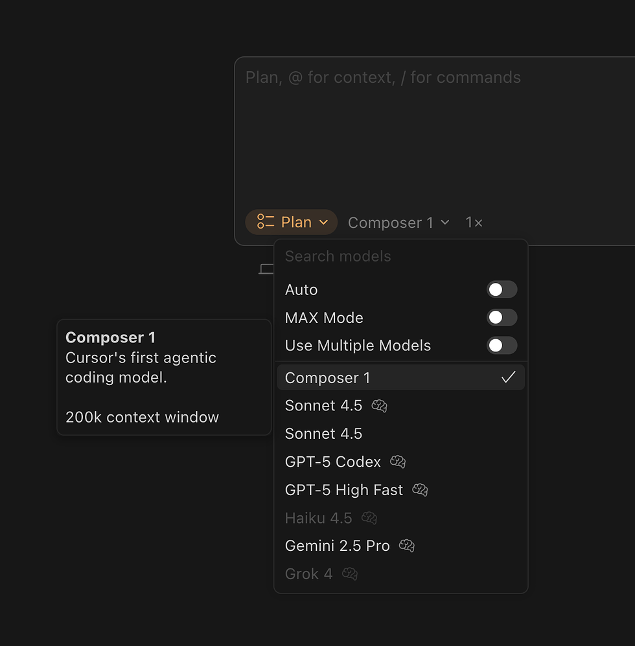Choose the GPT-5 High Fast model
This screenshot has width=635, height=646.
pyautogui.click(x=401, y=489)
